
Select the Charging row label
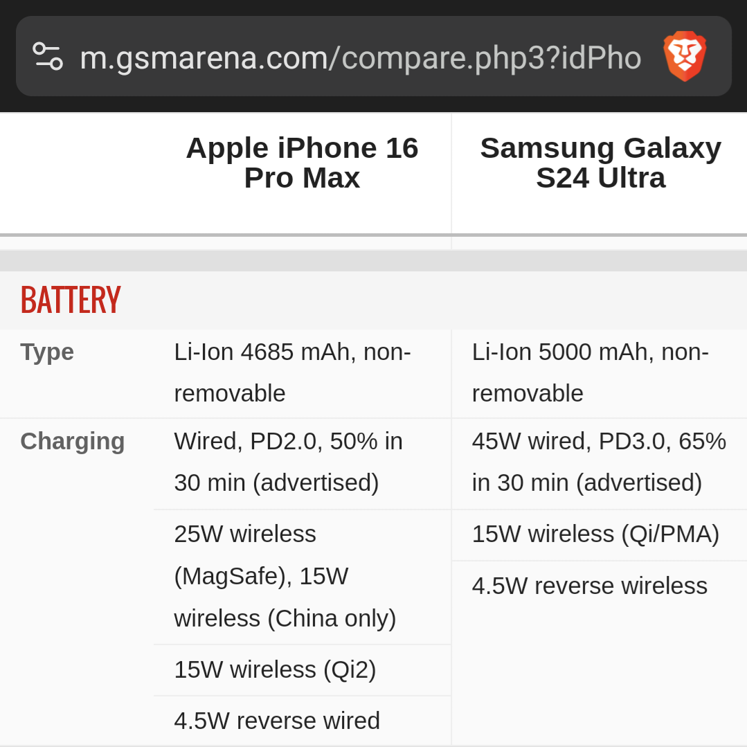coord(73,441)
